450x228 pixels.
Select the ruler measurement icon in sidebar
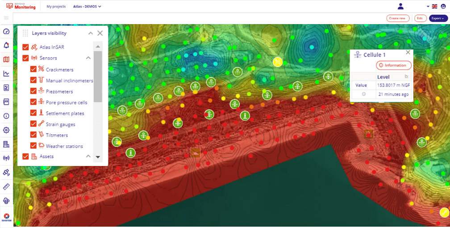coord(6,187)
